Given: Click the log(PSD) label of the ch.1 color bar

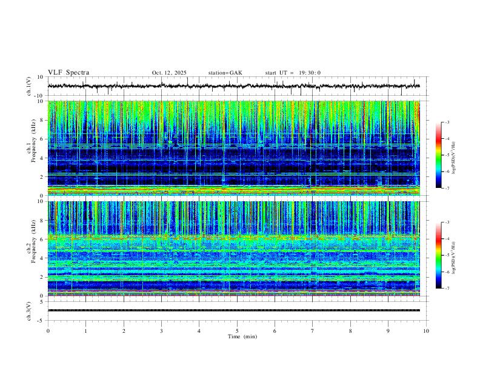Looking at the screenshot, I should point(454,158).
